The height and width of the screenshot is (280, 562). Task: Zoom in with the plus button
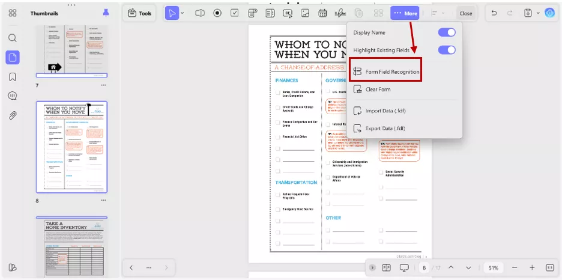(x=532, y=267)
